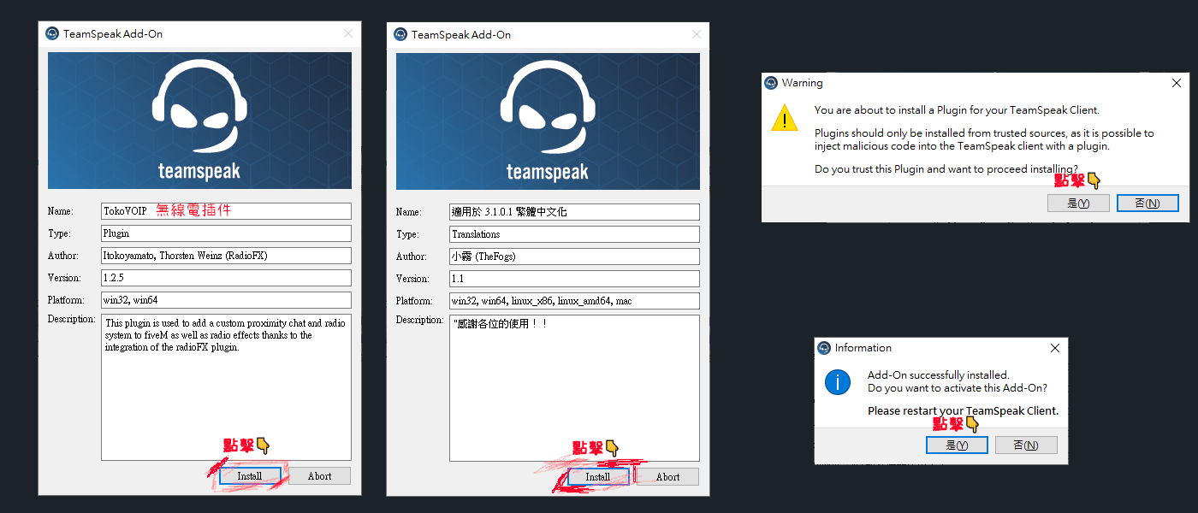The width and height of the screenshot is (1198, 513).
Task: Click title bar icon of TokoVOIP add-on window
Action: 52,34
